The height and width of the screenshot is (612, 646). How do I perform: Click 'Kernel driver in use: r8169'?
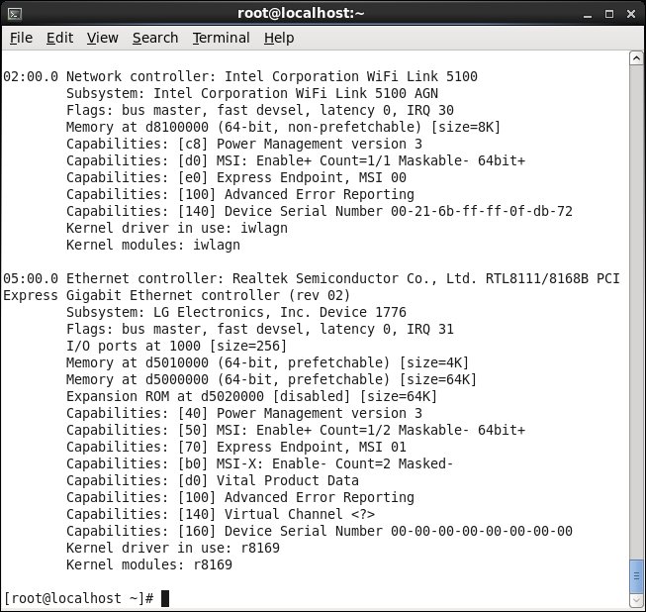tap(173, 548)
